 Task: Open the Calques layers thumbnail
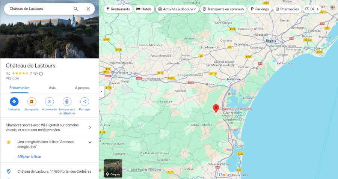[x=113, y=168]
